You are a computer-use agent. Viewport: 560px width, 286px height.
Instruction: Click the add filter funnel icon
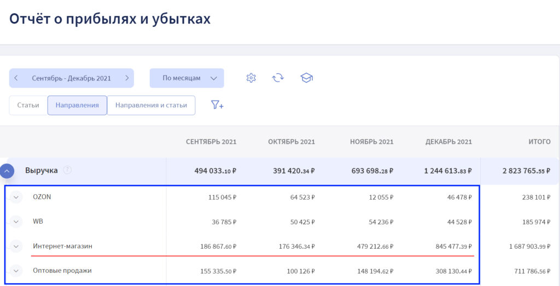(217, 105)
